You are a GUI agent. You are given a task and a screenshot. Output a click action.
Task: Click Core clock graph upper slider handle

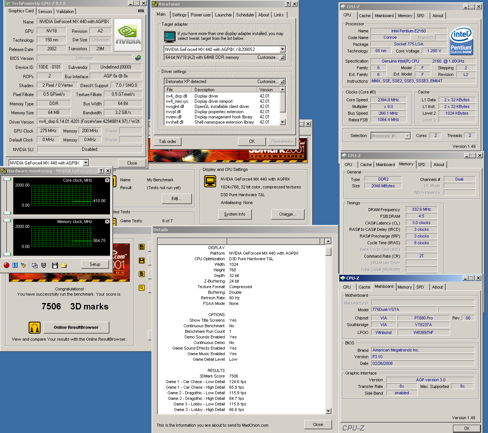(x=7, y=179)
